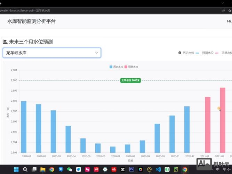Toggle 预测水位 series in chart legend
This screenshot has height=174, width=232.
[x=131, y=67]
